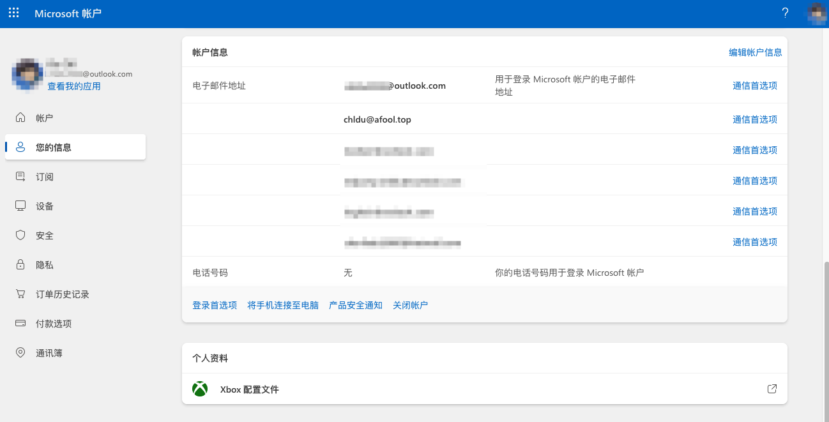Click the chldu@afool.top email text

pos(377,119)
